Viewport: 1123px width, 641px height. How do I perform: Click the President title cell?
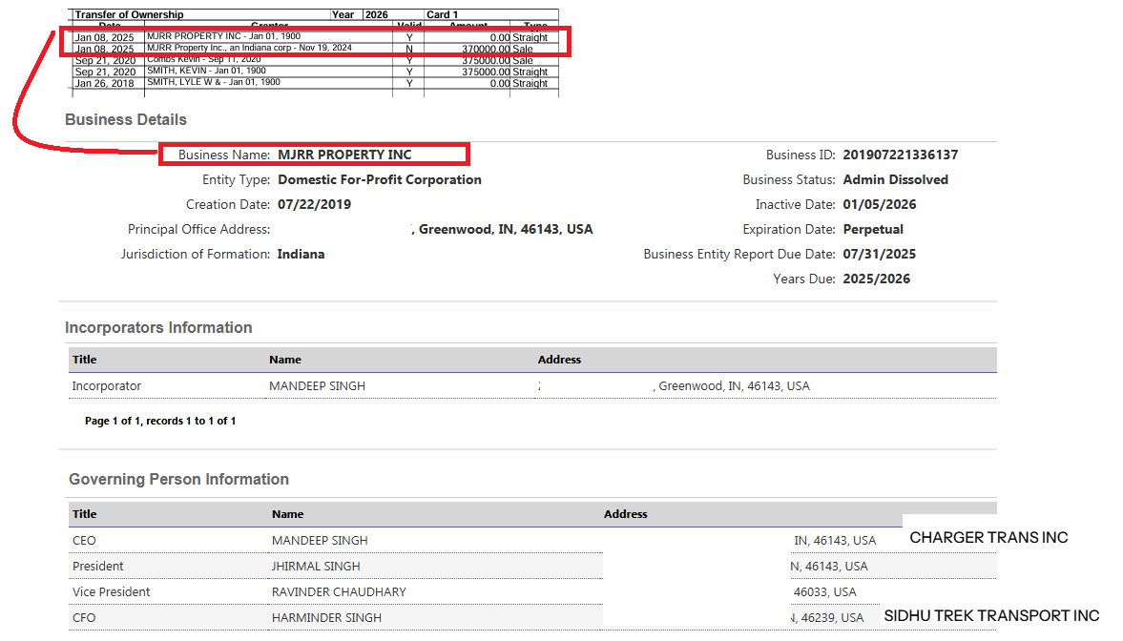(x=97, y=567)
